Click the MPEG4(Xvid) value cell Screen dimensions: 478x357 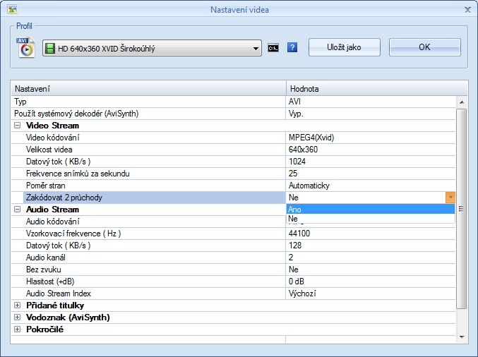pyautogui.click(x=371, y=138)
